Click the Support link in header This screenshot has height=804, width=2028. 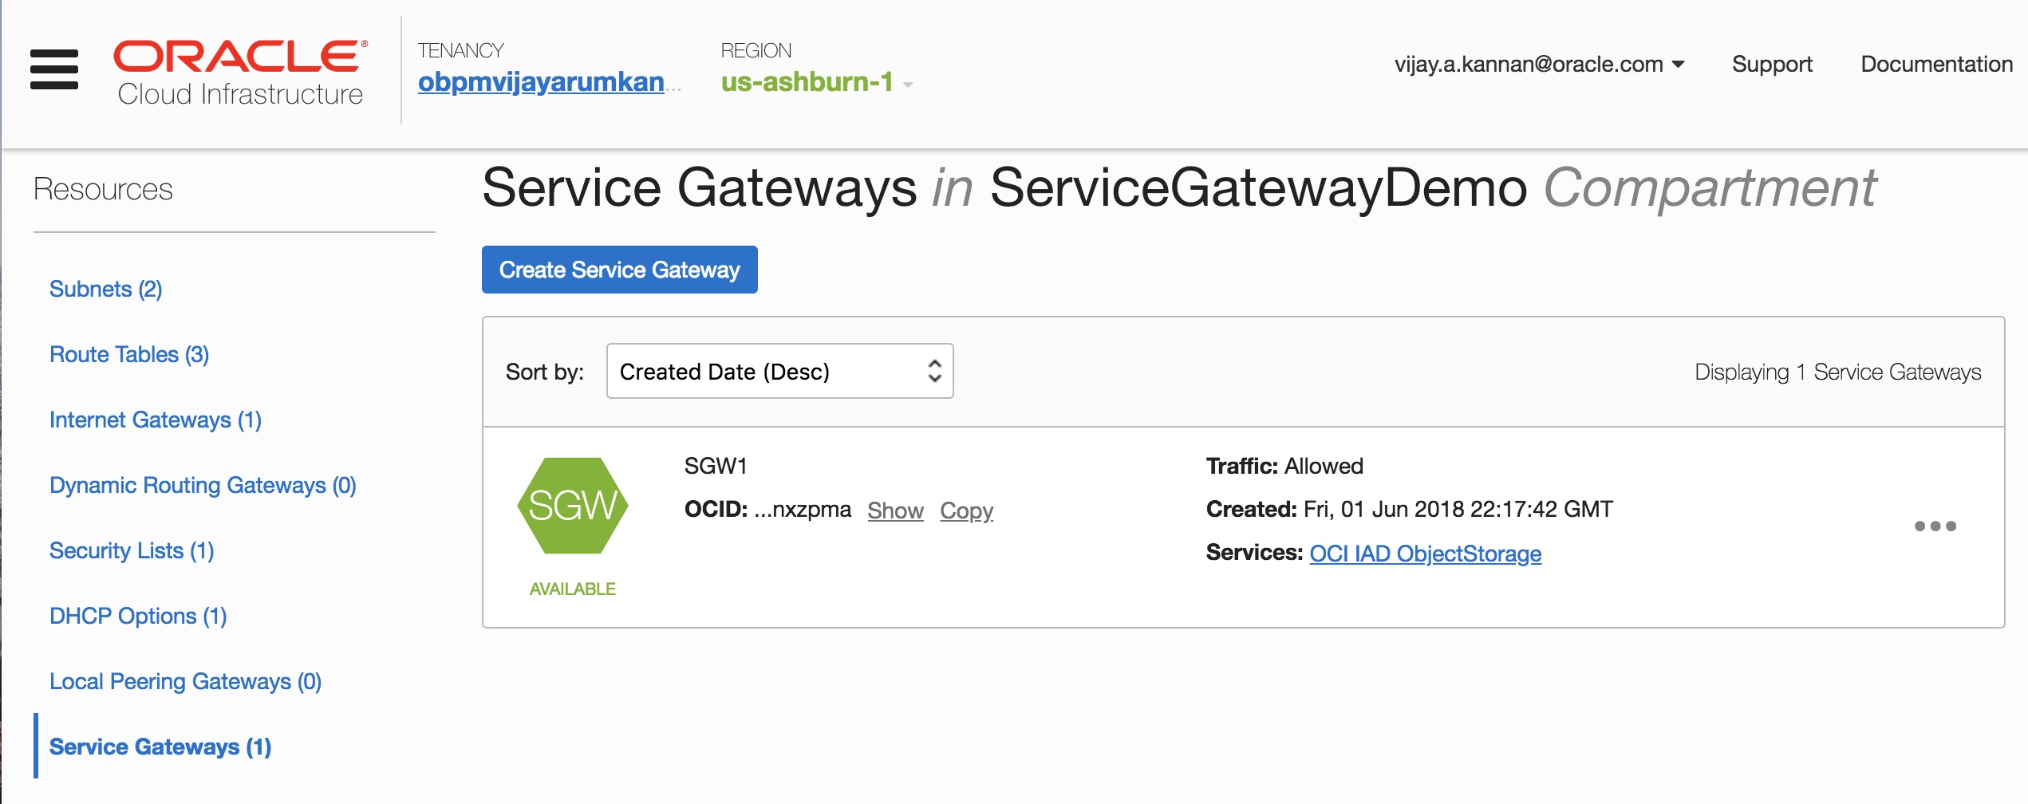pos(1772,64)
